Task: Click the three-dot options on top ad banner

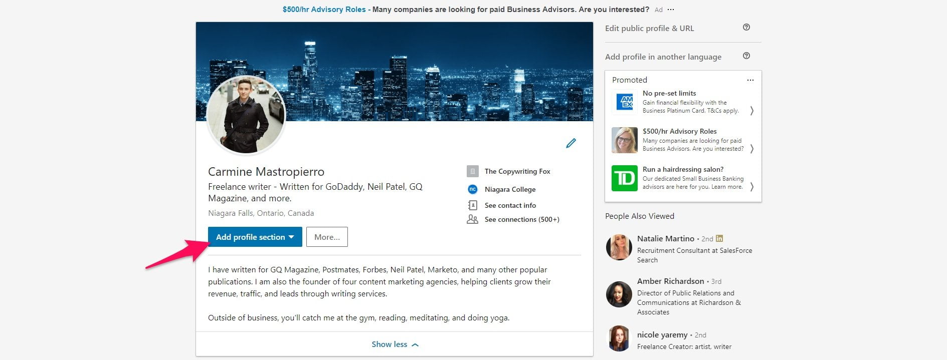Action: point(671,10)
